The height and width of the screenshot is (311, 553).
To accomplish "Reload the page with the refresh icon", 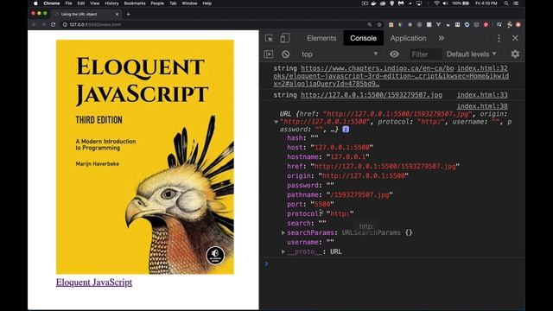I will (54, 25).
